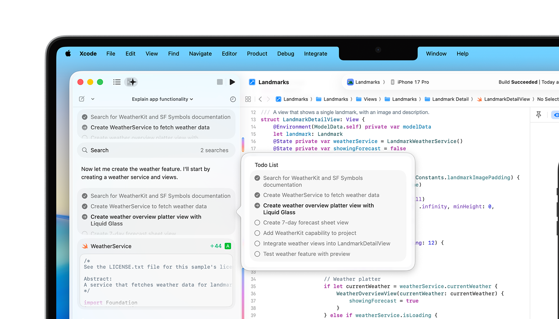Stop the running build
559x319 pixels.
220,82
